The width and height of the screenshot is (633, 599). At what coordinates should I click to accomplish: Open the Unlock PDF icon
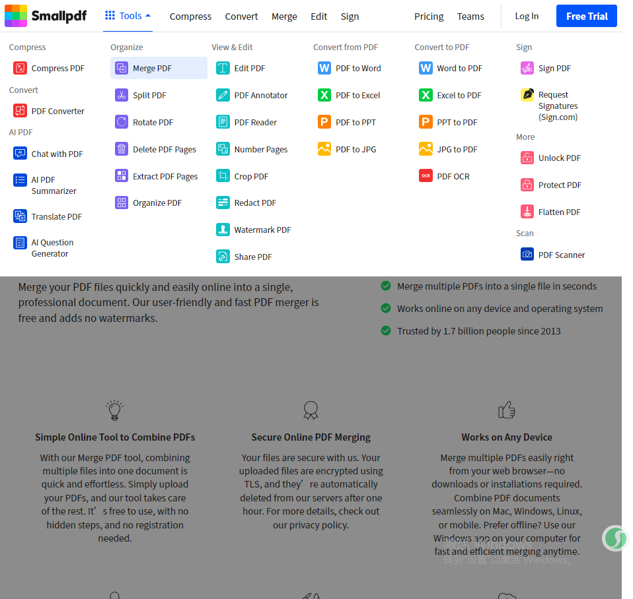[527, 158]
